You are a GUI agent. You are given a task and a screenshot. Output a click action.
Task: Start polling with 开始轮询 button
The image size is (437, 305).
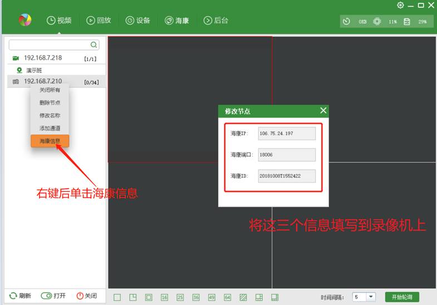coord(402,297)
